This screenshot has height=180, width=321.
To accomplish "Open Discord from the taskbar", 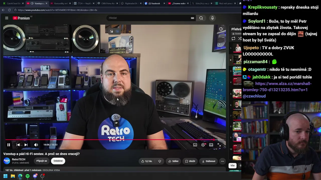I will (x=35, y=176).
